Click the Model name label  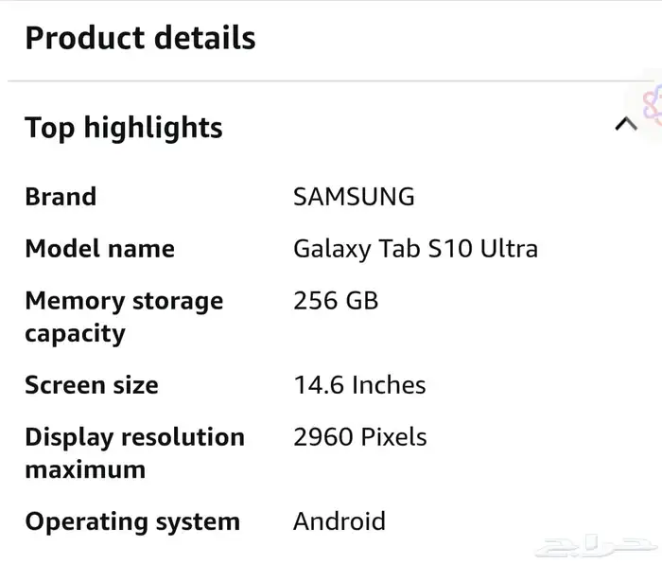pos(99,249)
